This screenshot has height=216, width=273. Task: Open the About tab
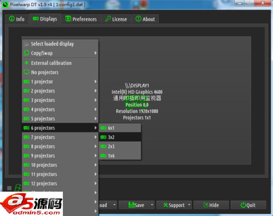tap(145, 19)
